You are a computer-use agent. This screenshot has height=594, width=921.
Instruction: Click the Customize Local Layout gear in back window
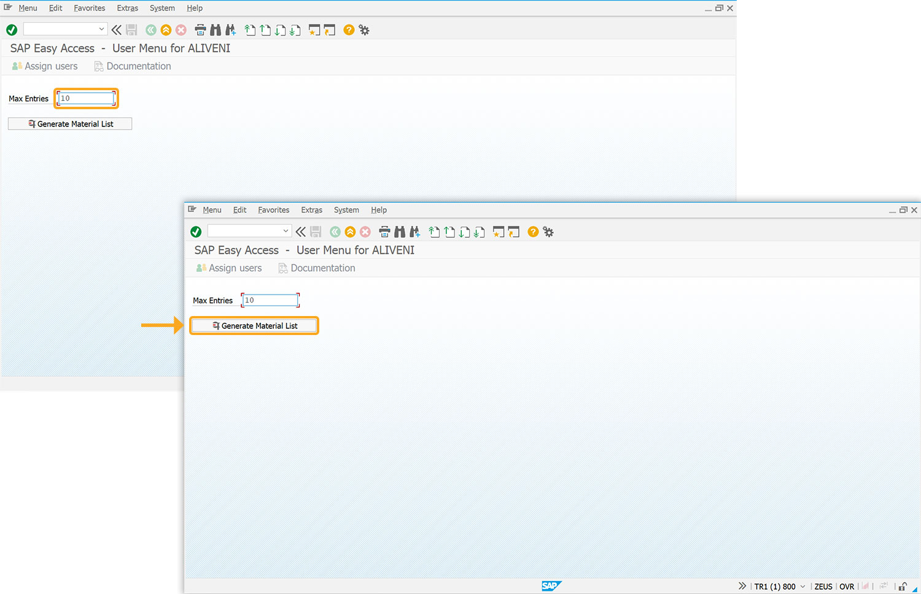(x=364, y=30)
